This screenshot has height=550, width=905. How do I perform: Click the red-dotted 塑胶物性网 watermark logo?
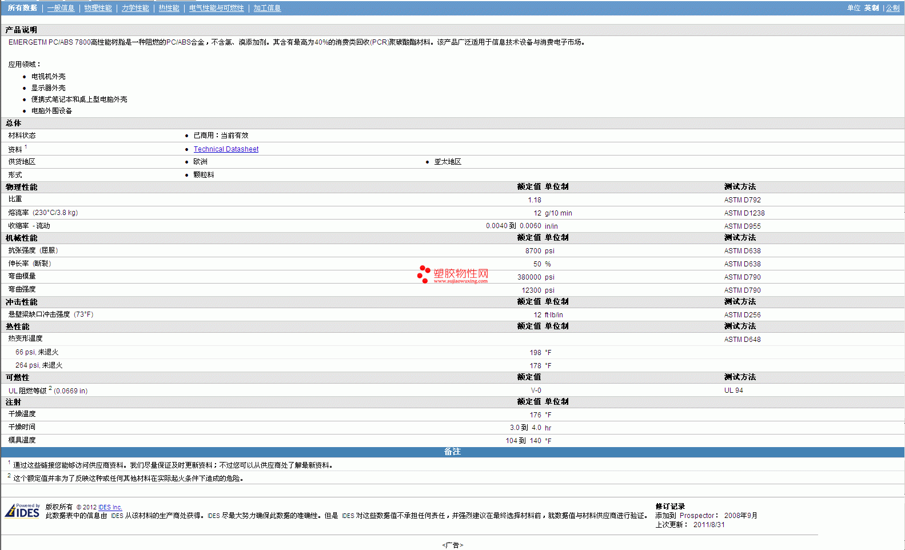453,274
